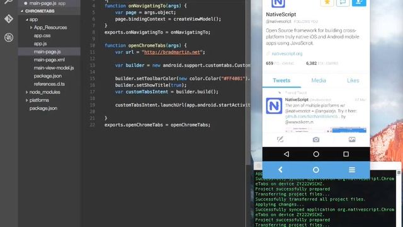Click the '#FF4081' color string

pyautogui.click(x=233, y=78)
